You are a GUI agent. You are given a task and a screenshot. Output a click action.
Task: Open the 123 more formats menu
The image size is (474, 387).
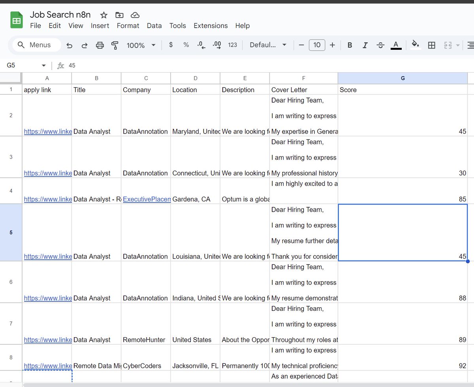[x=233, y=45]
